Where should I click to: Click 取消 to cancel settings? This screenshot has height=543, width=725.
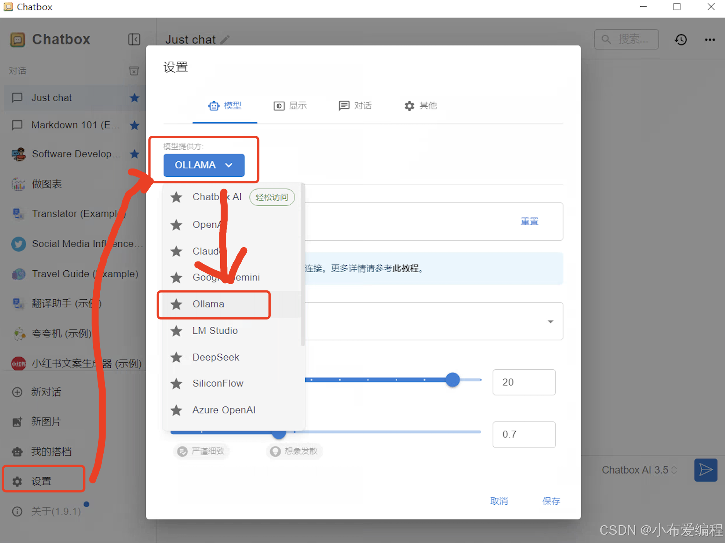(499, 501)
